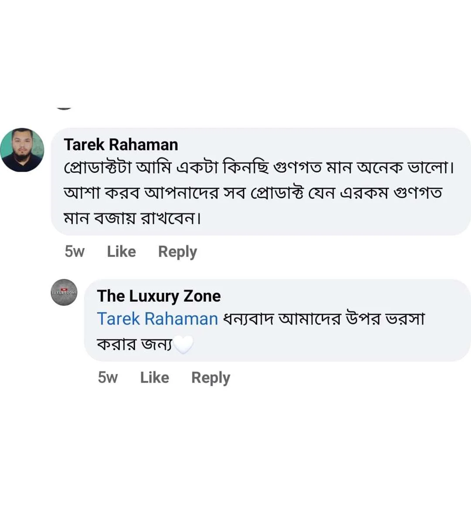Click the white heart emoji in reply
The height and width of the screenshot is (510, 471).
pyautogui.click(x=183, y=345)
